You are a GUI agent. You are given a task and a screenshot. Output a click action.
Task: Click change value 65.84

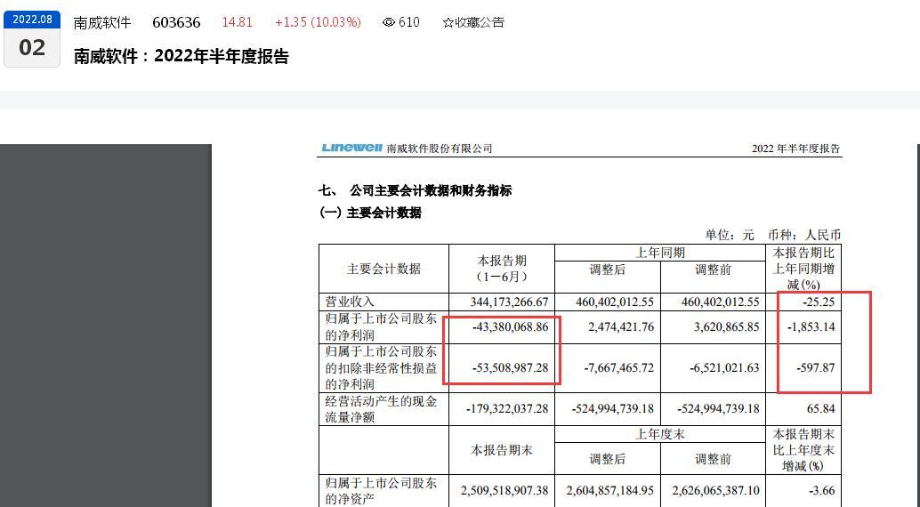click(x=821, y=409)
